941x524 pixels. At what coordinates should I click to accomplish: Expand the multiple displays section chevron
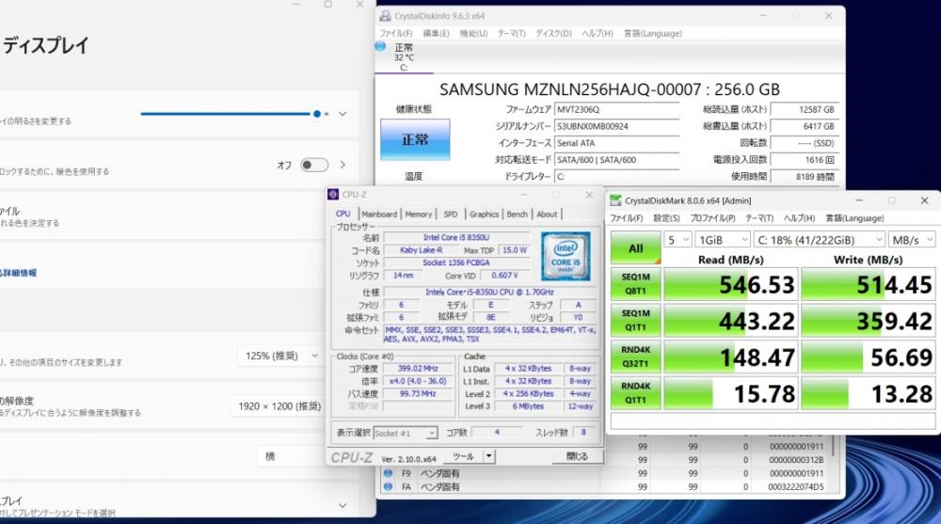click(343, 505)
